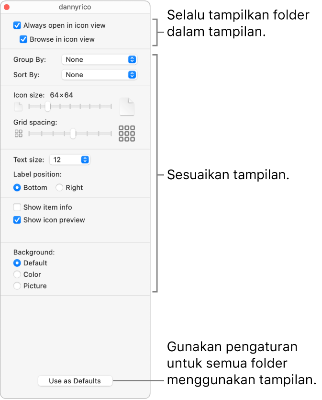This screenshot has height=400, width=322.
Task: Uncheck Always open in icon view
Action: 17,25
